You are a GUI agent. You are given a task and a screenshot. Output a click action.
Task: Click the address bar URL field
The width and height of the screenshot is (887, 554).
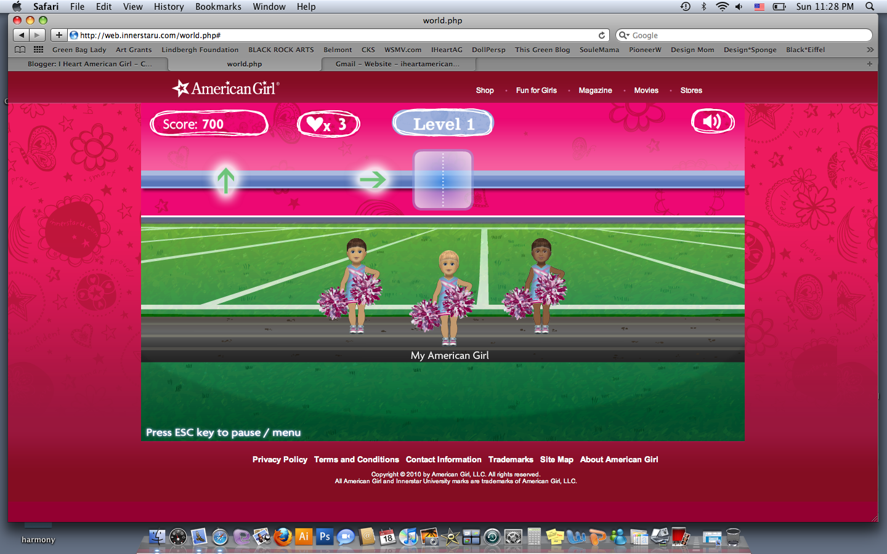pyautogui.click(x=338, y=35)
